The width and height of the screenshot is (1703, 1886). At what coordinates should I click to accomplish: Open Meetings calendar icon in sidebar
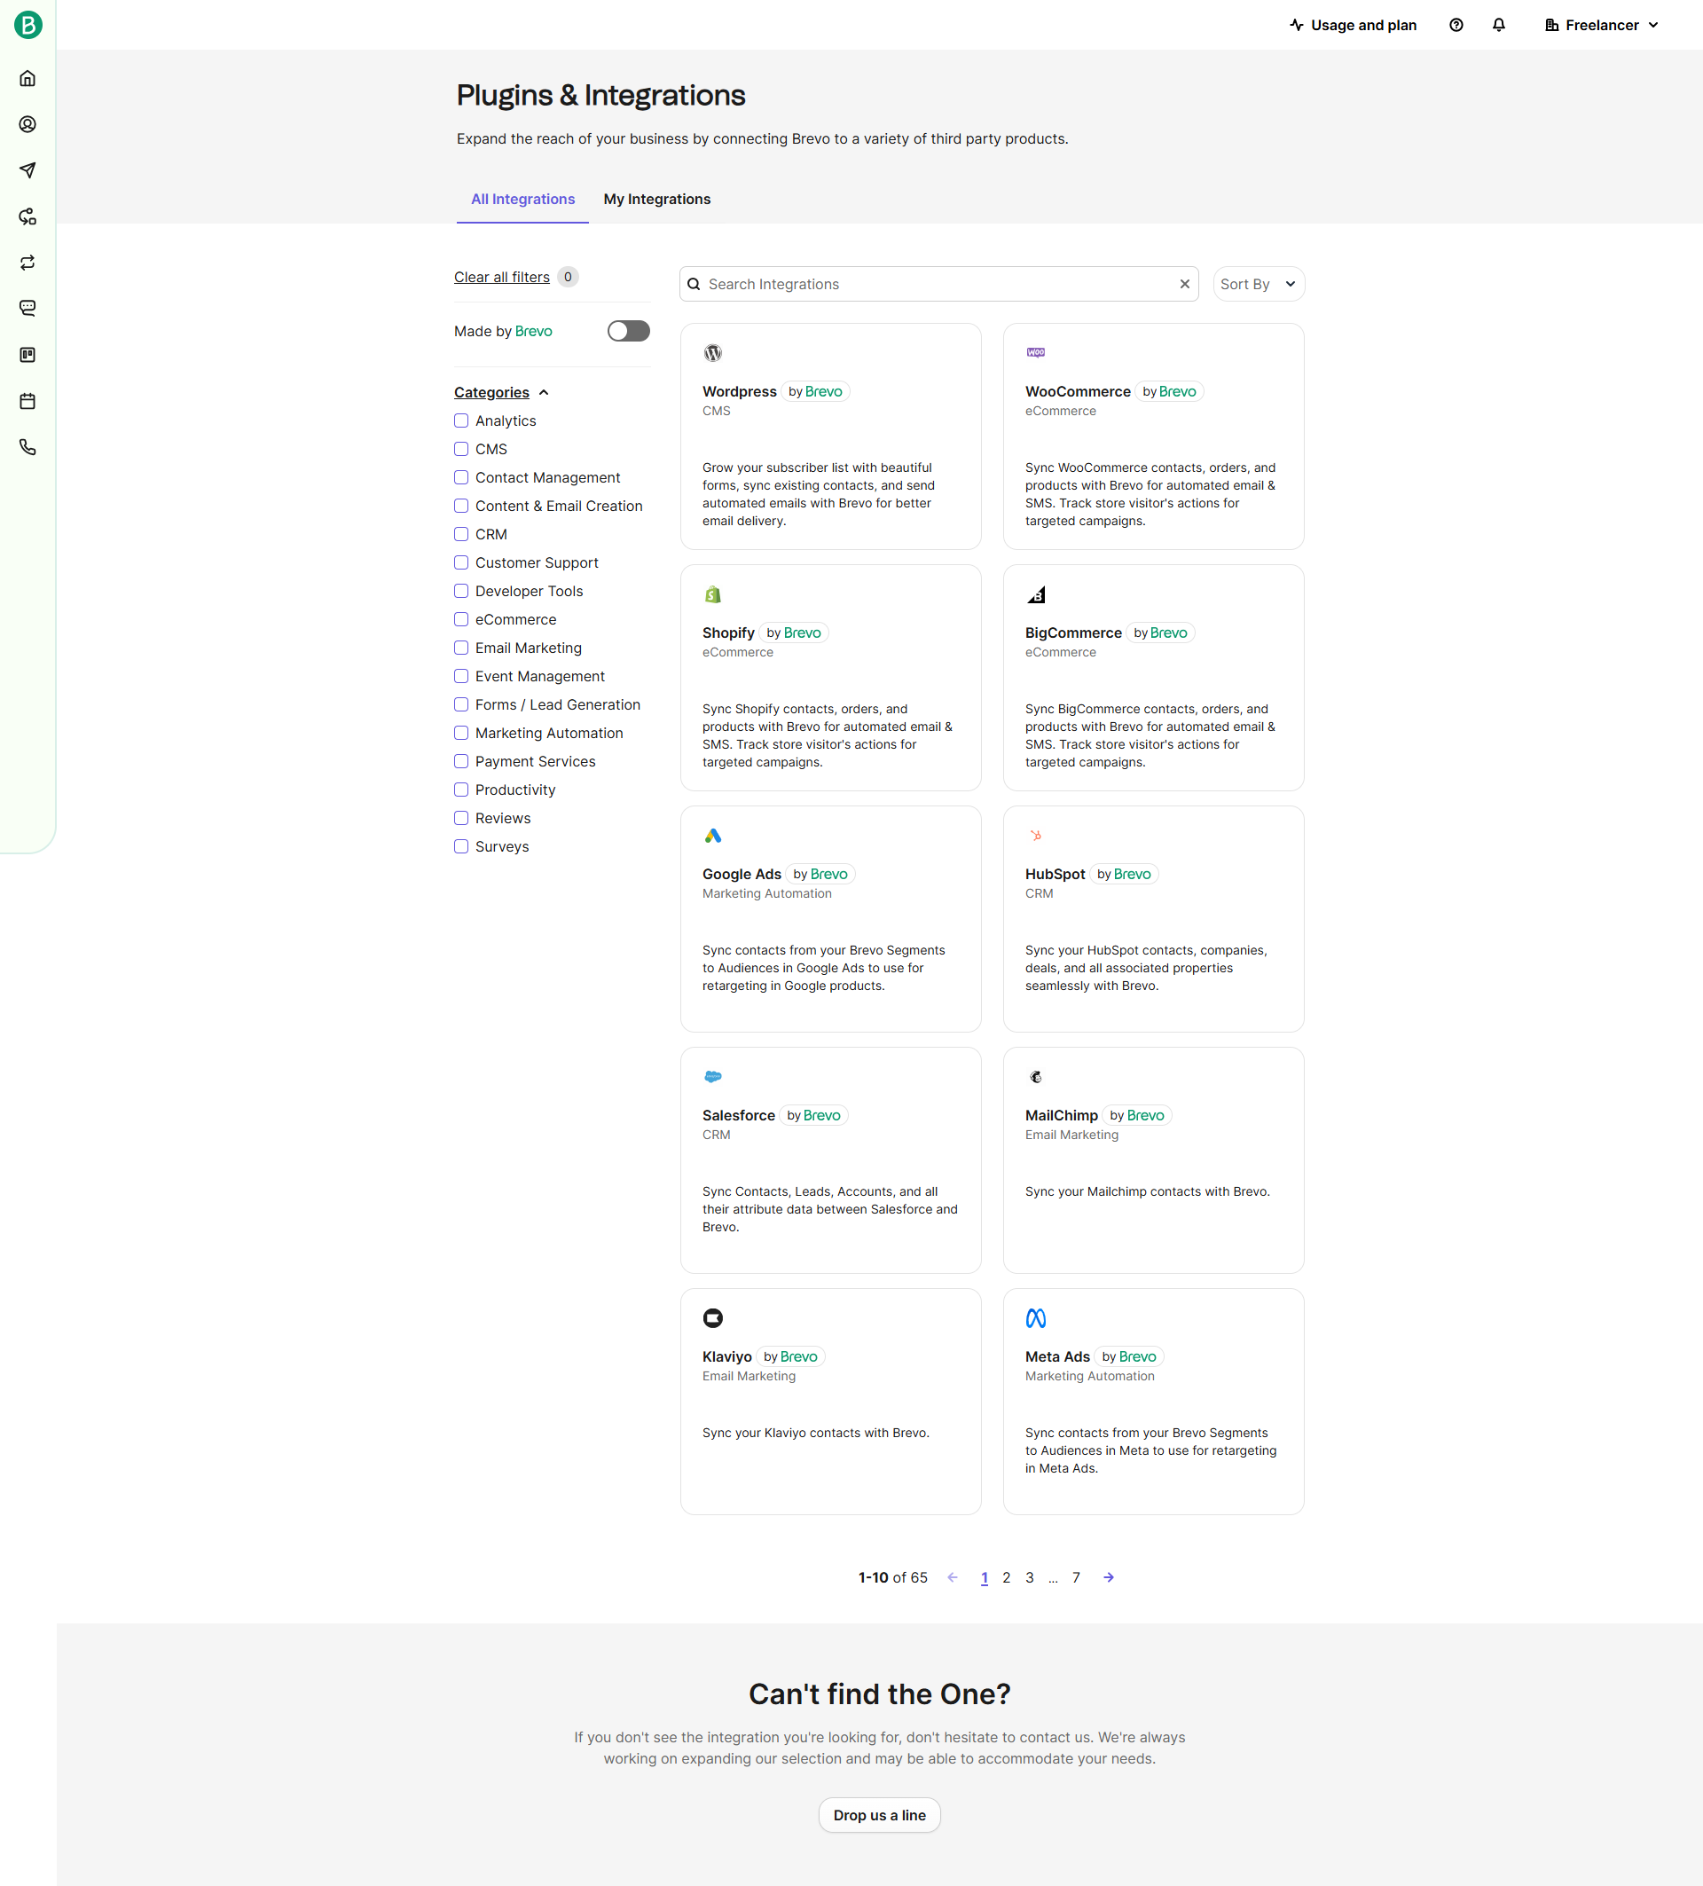point(28,401)
